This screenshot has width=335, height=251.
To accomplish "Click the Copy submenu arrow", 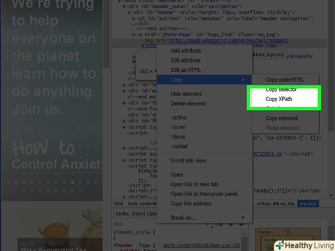I will coord(243,80).
